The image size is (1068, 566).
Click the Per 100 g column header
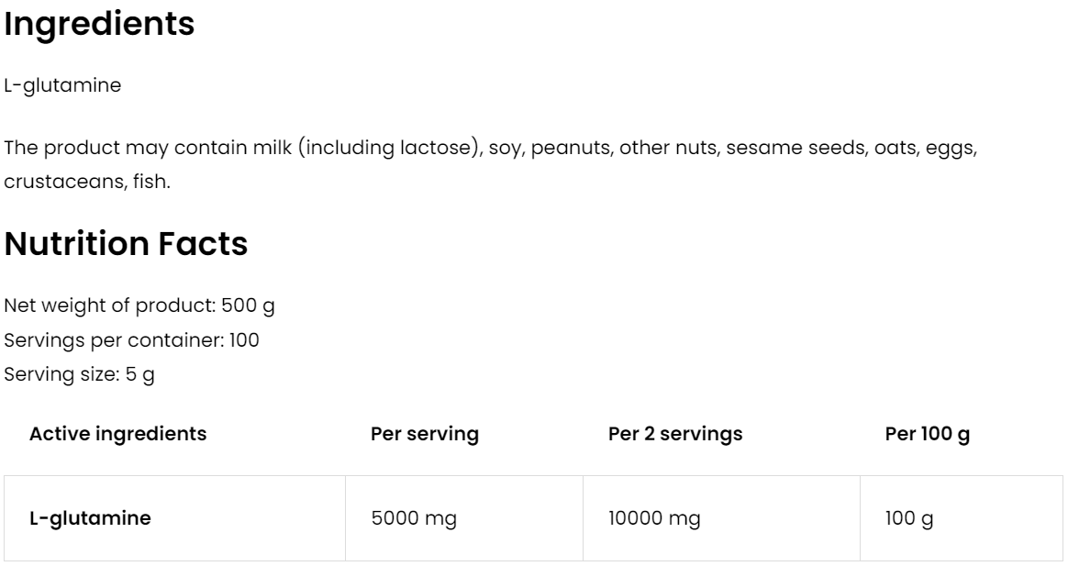click(927, 434)
